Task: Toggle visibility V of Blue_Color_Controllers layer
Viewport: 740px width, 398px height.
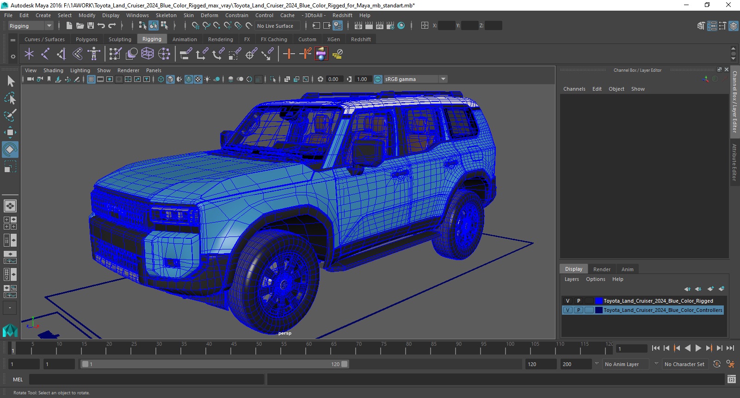Action: coord(567,310)
